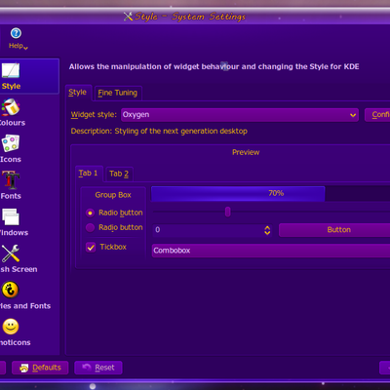Switch to the Fine Tuning tab
Screen dimensions: 390x390
118,93
